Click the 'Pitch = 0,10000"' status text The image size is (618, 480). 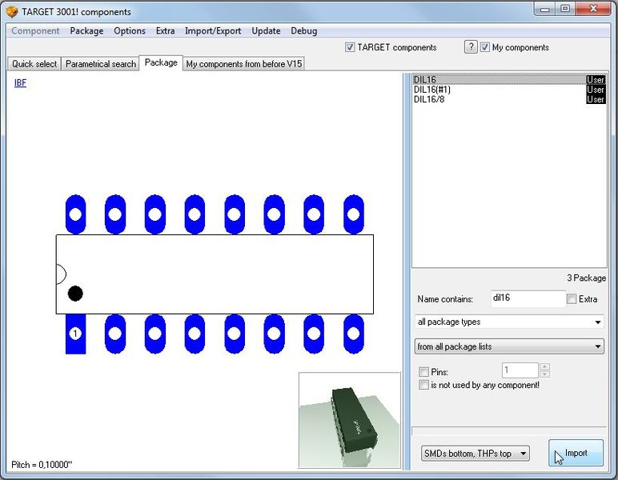click(x=42, y=465)
